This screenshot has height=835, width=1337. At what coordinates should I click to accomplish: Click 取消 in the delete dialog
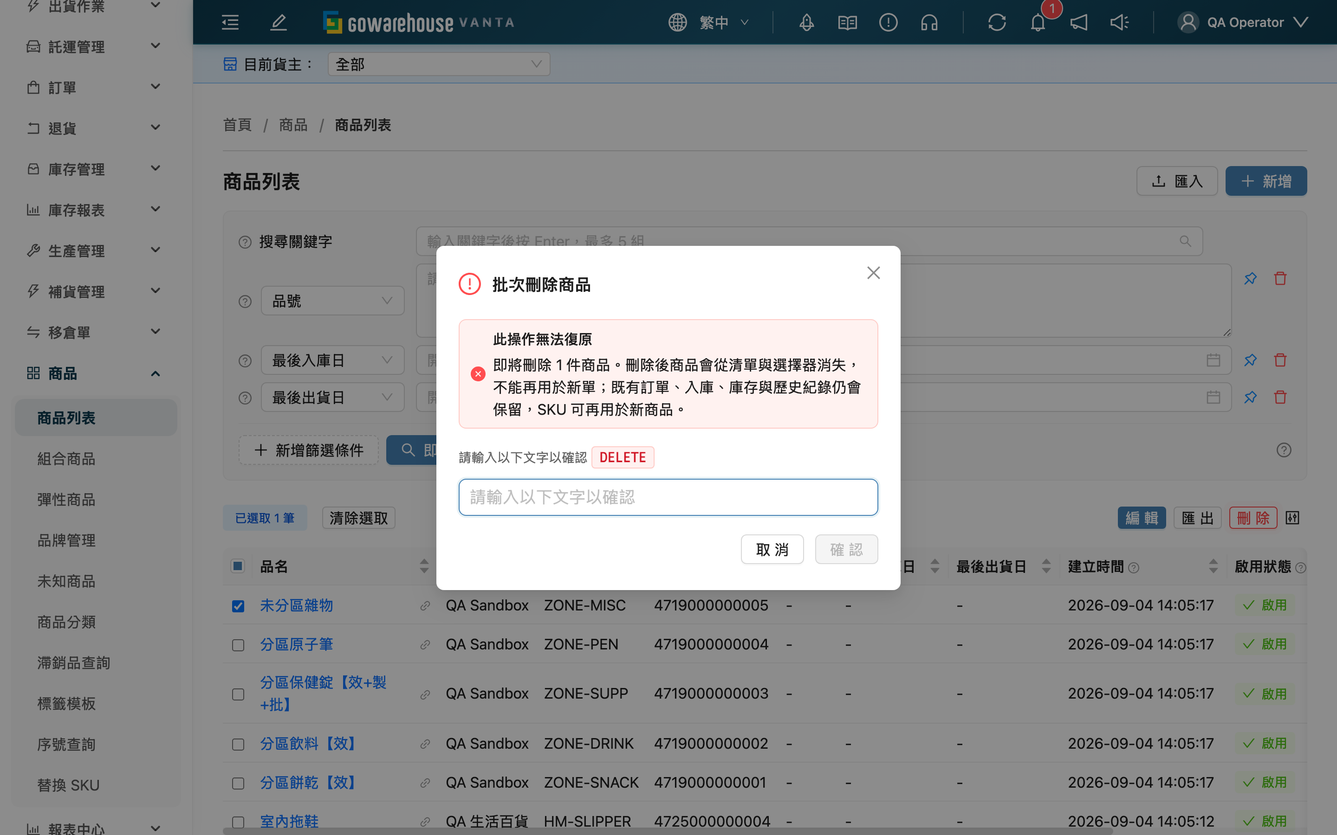[x=772, y=550]
